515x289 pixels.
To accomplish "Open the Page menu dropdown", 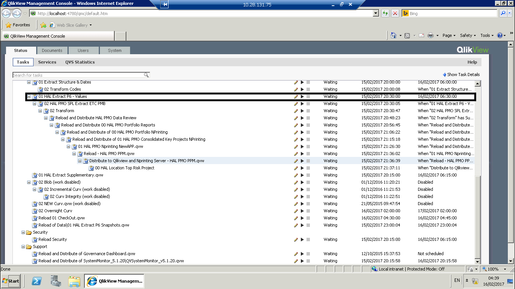I will [x=449, y=35].
